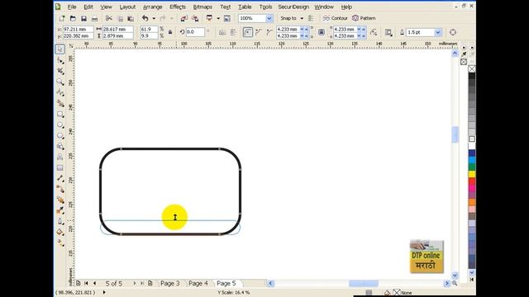Toggle edit corners together lock
Screen dimensions: 529x297
322,32
